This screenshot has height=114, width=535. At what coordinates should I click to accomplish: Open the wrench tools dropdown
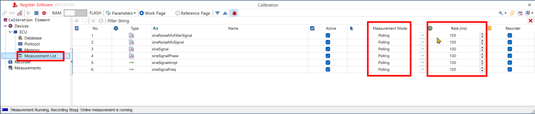(x=502, y=13)
